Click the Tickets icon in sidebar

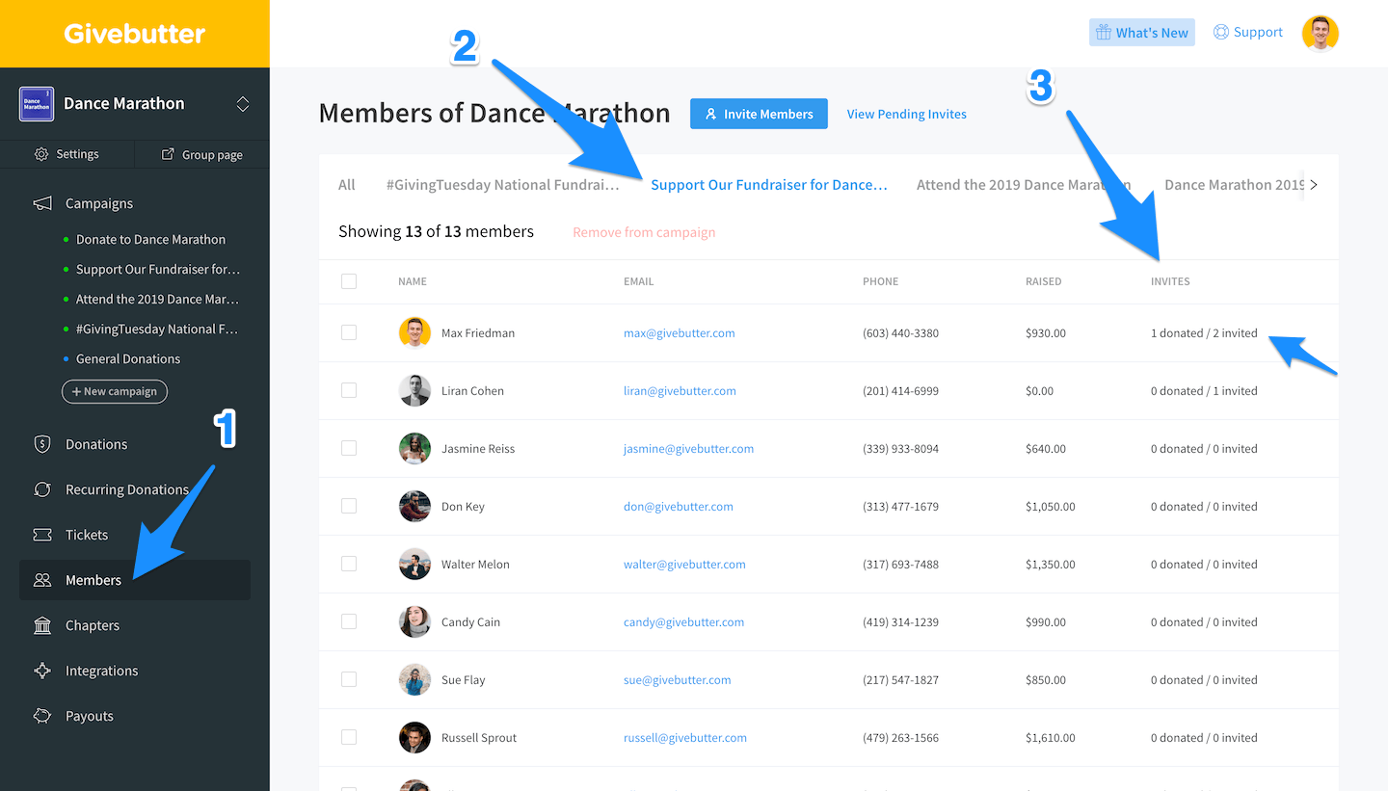(x=42, y=535)
